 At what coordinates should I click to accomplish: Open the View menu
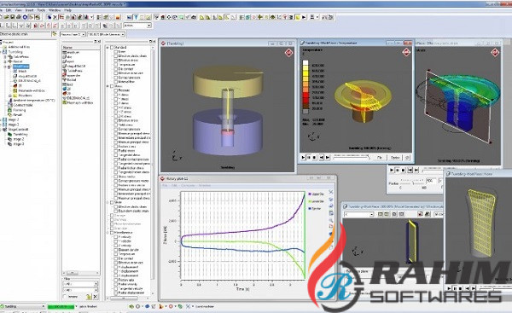point(18,10)
